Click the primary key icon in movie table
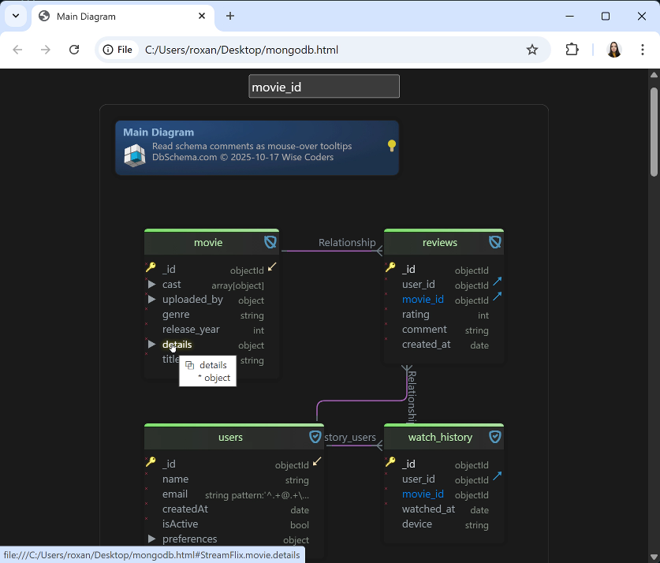660x563 pixels. (151, 267)
